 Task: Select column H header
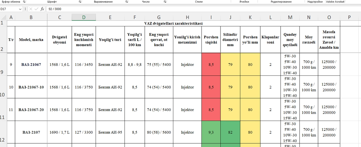coord(187,18)
